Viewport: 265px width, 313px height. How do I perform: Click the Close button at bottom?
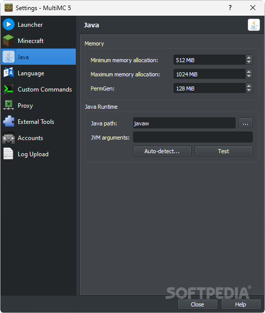point(198,304)
